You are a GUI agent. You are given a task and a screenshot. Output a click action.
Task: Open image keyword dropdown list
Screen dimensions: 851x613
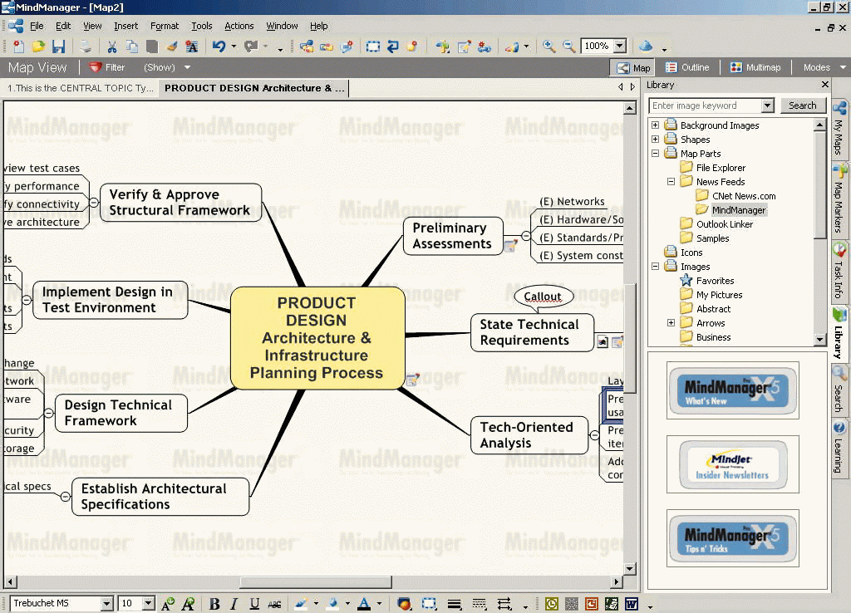pyautogui.click(x=767, y=105)
